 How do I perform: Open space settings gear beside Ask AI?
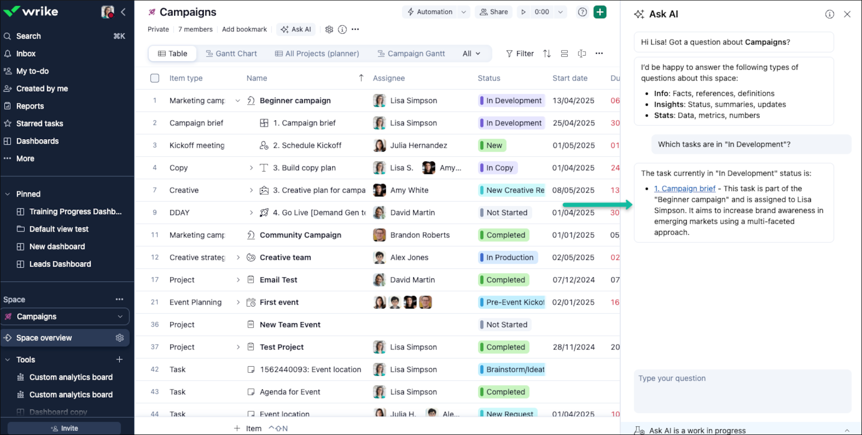click(x=329, y=29)
